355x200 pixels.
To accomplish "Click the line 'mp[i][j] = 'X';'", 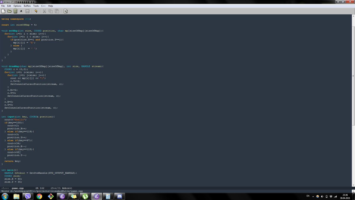I will pos(24,43).
